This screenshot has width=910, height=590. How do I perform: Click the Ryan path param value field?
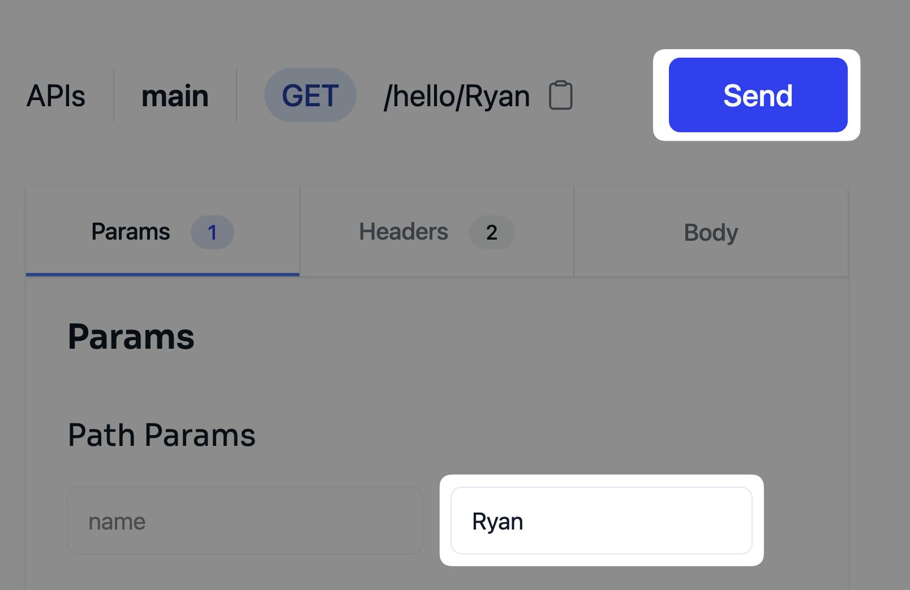click(601, 520)
